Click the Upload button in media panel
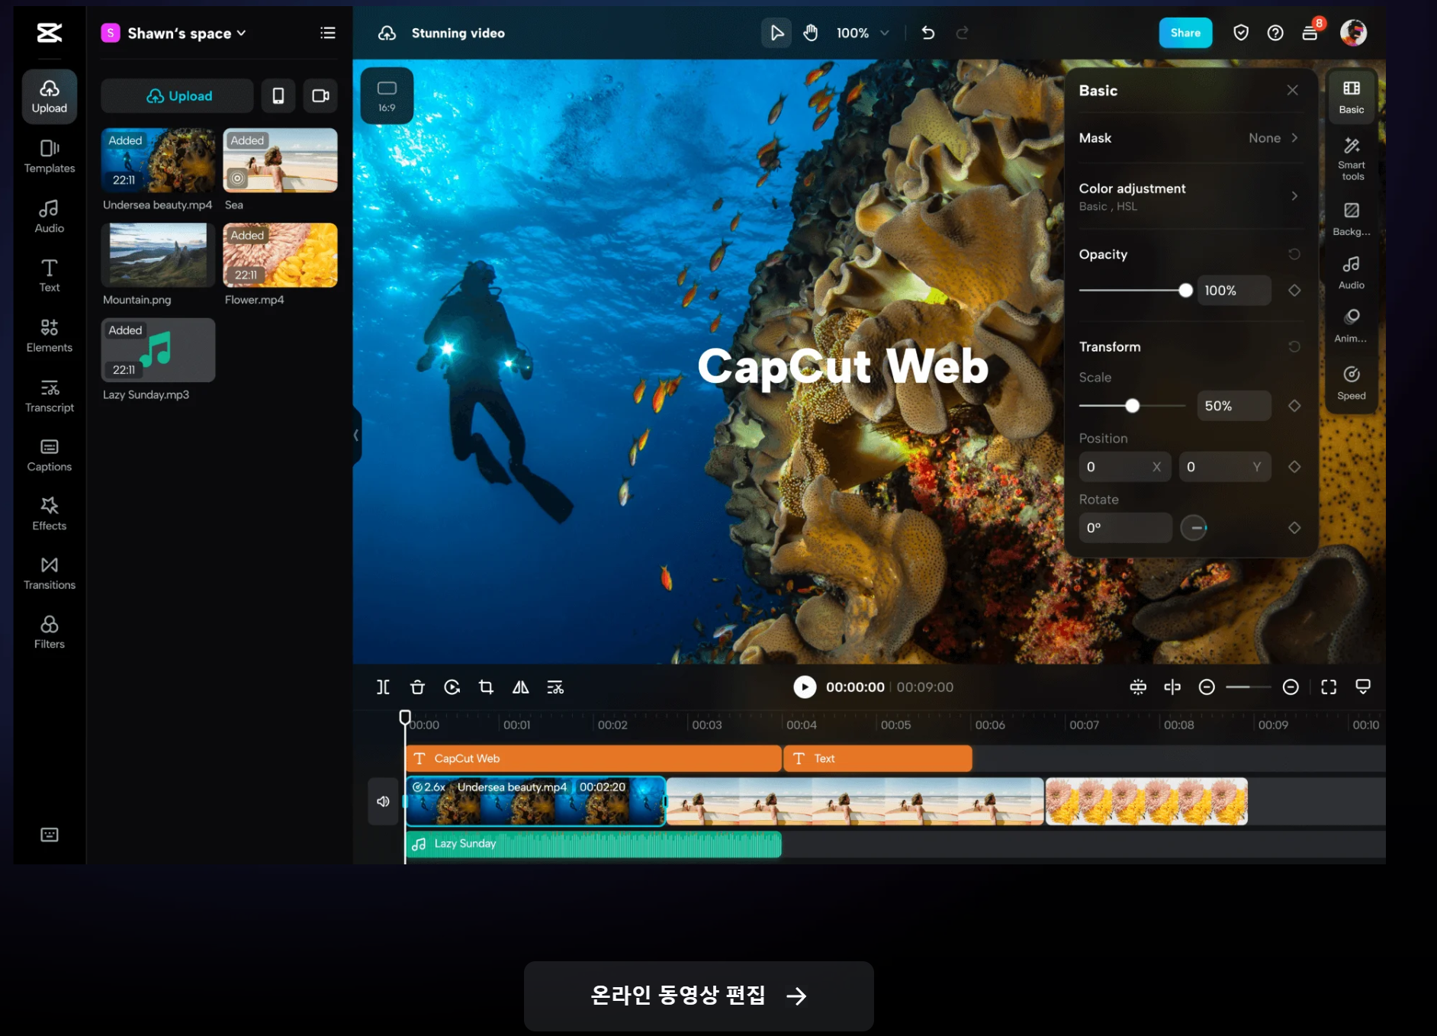Image resolution: width=1437 pixels, height=1036 pixels. [178, 95]
